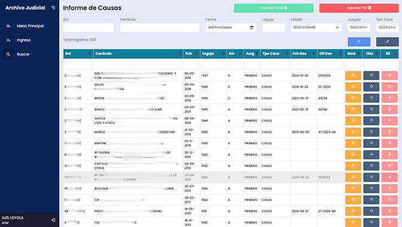Viewport: 402px width, 227px height.
Task: View history of the MUÑOZ row
Action: pos(371,132)
